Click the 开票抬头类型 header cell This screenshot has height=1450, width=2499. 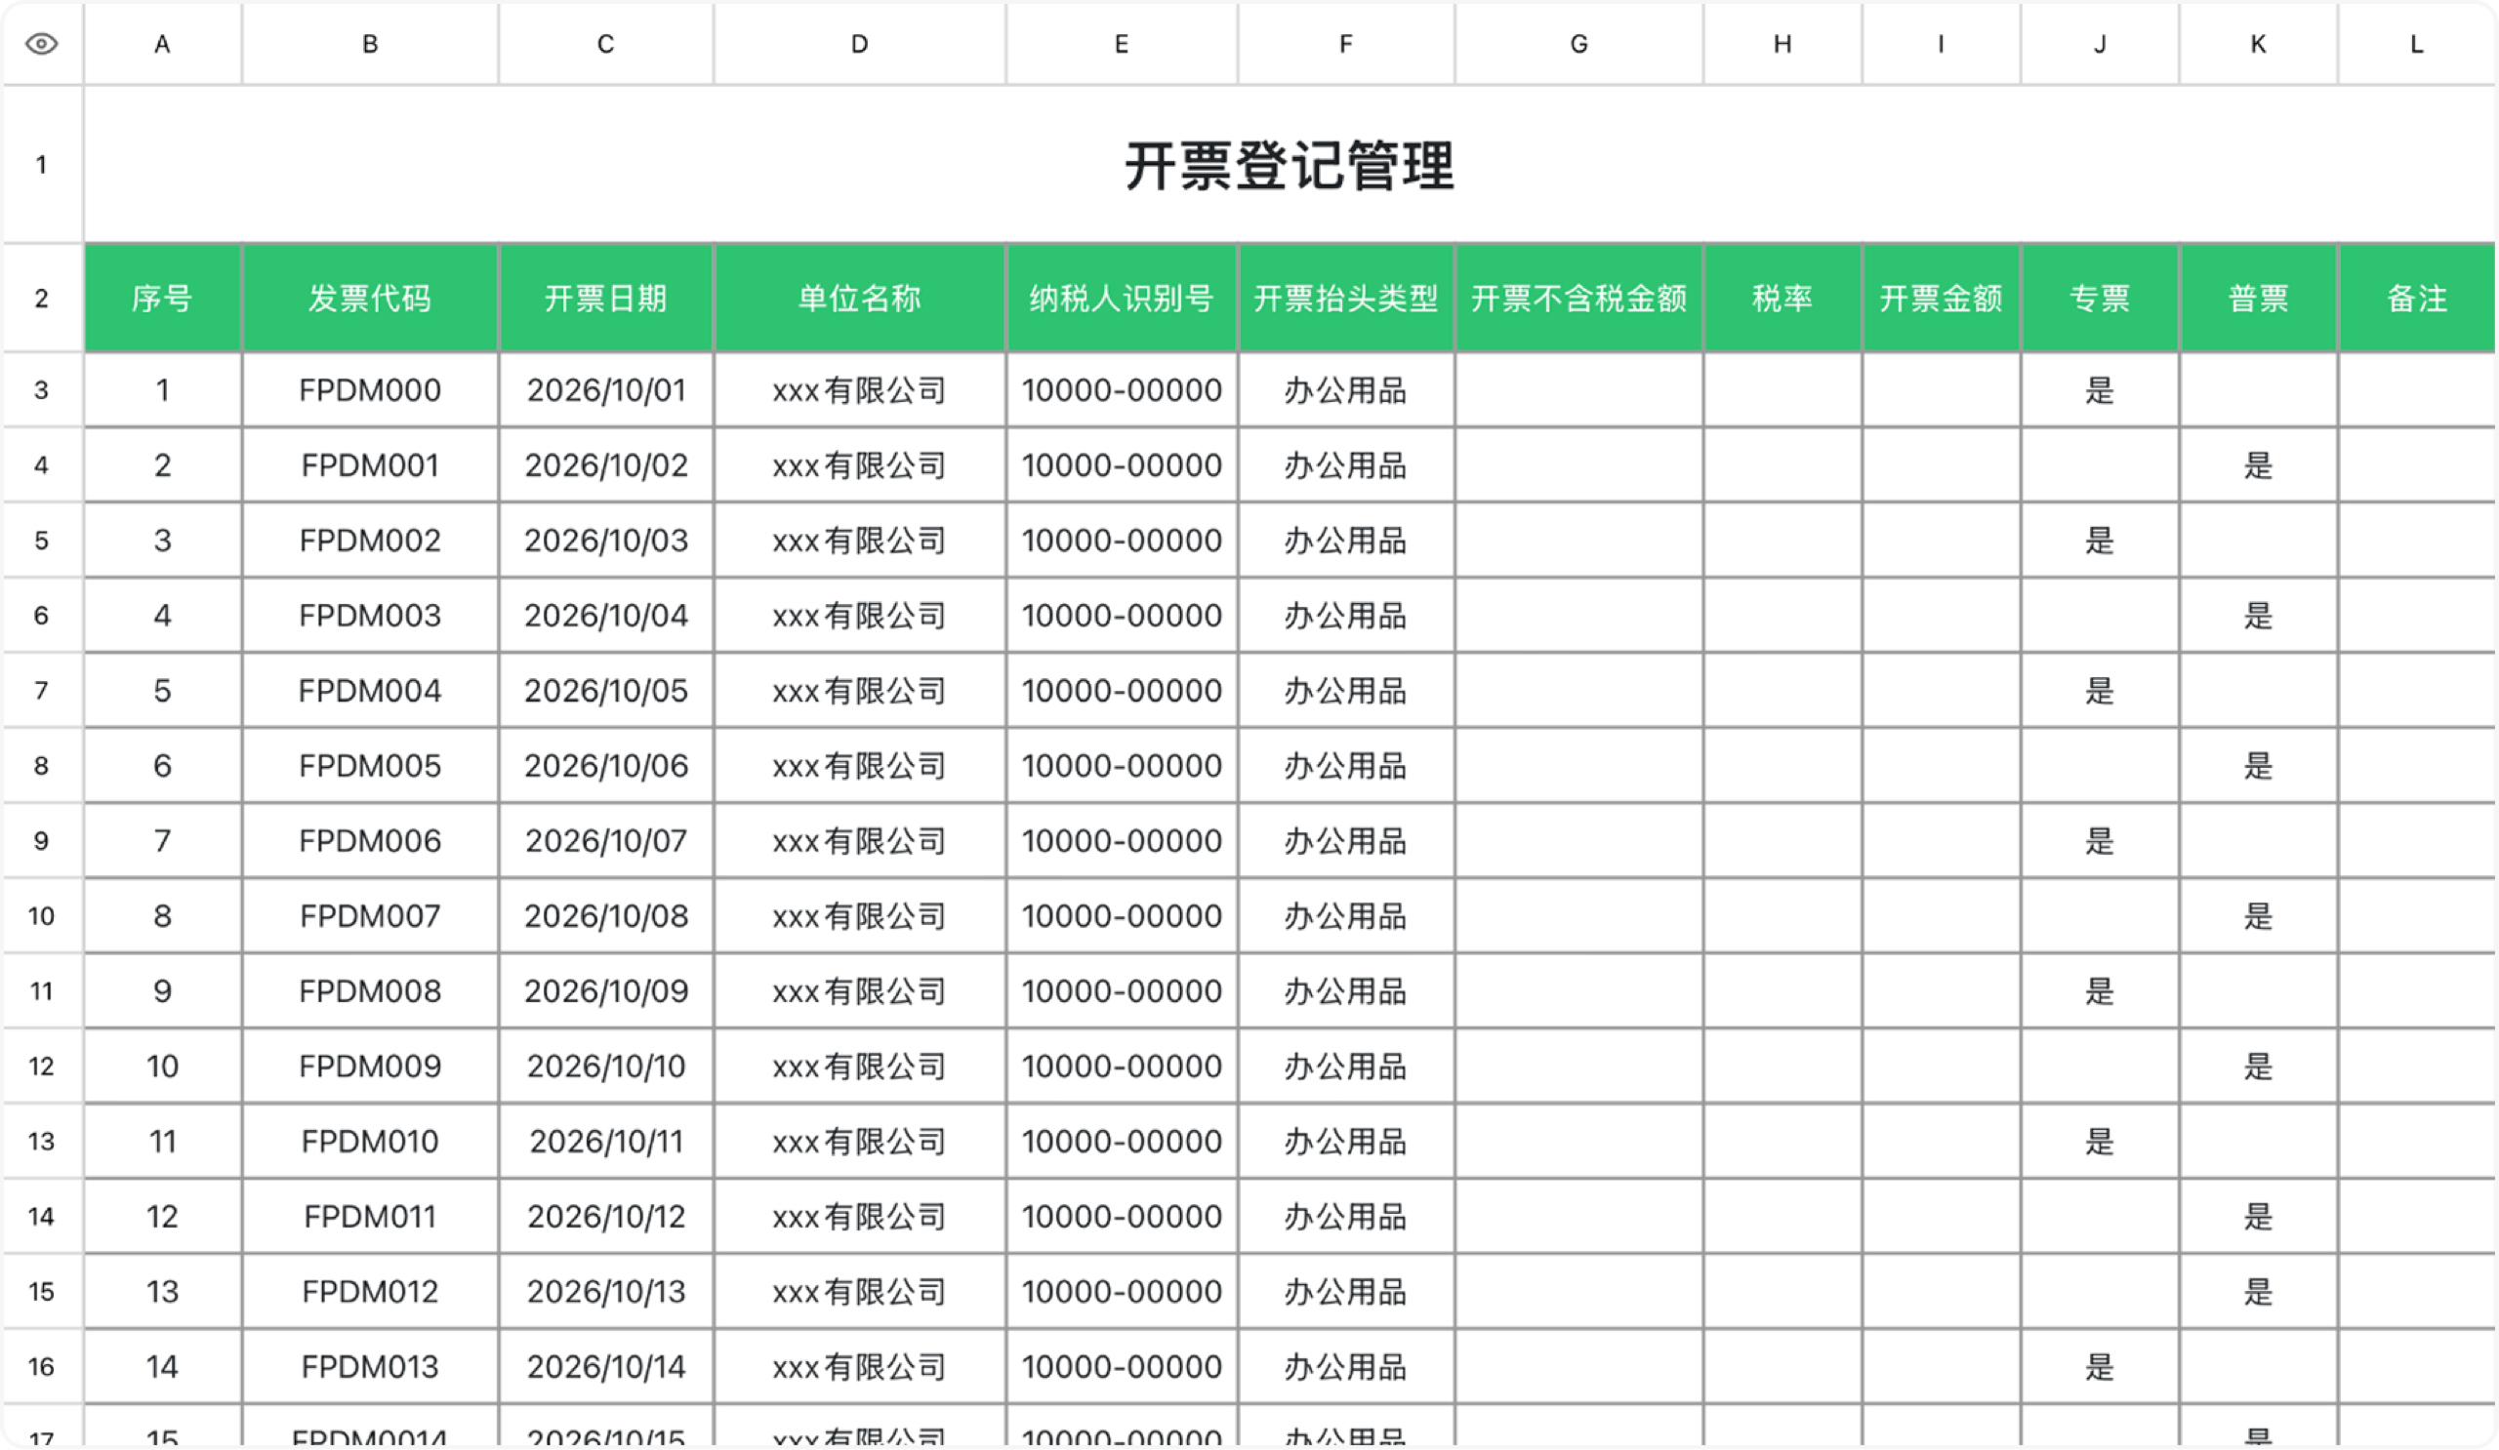(x=1346, y=299)
